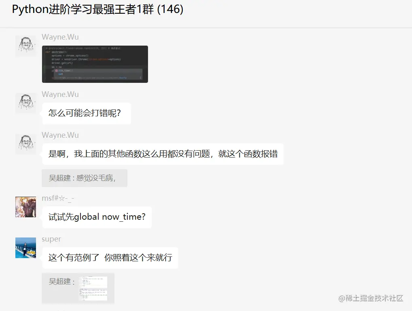Open the code screenshot image from Wayne.Wu
Screen dimensions: 412x311
pos(95,64)
